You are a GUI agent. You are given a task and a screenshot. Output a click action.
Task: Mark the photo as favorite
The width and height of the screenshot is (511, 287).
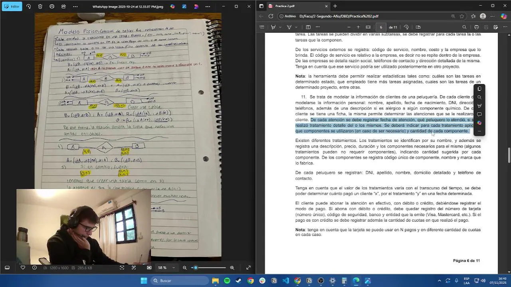tap(23, 267)
